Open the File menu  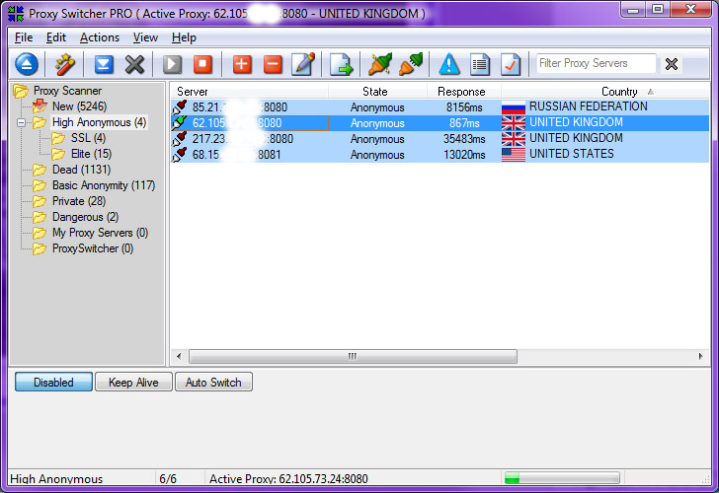pyautogui.click(x=24, y=37)
